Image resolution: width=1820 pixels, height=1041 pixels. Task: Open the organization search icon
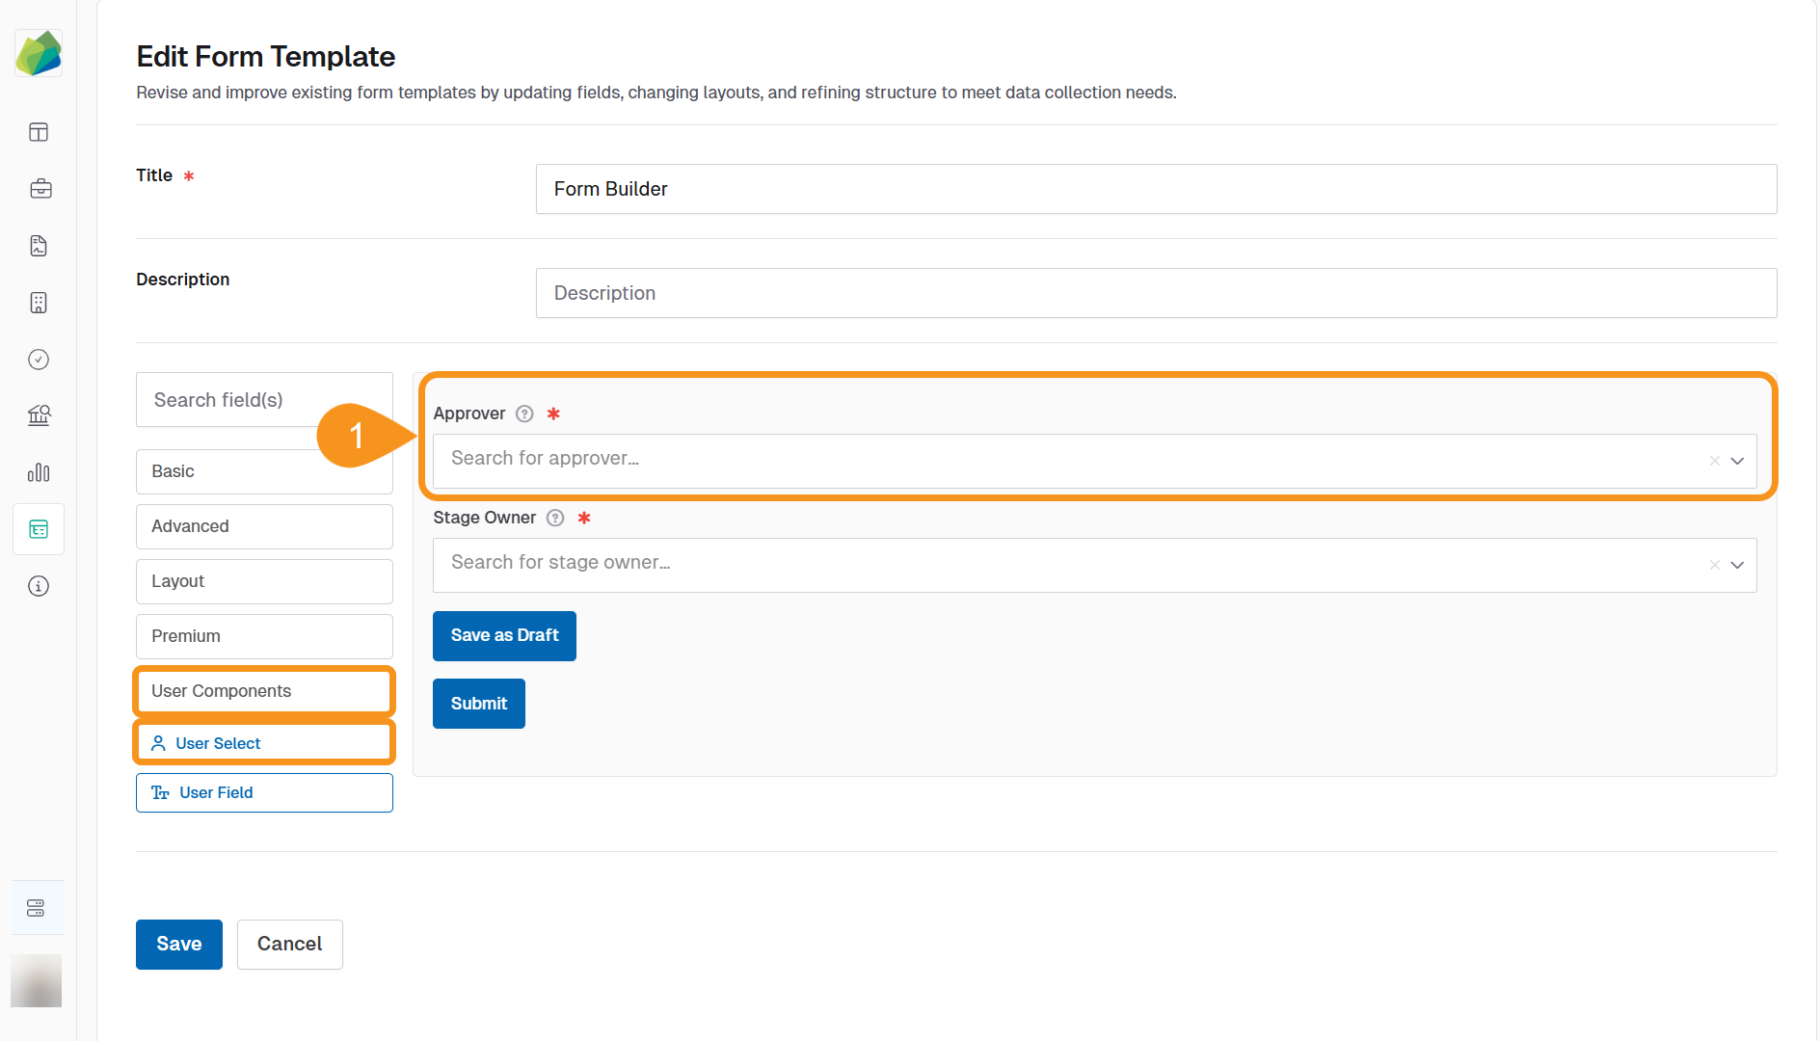39,415
